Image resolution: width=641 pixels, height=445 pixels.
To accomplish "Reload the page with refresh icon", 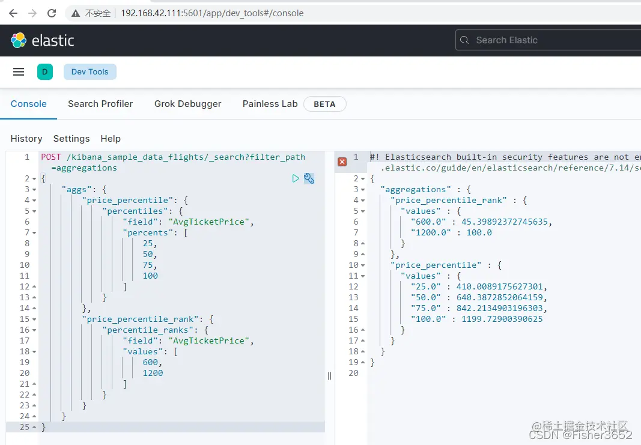I will coord(52,13).
